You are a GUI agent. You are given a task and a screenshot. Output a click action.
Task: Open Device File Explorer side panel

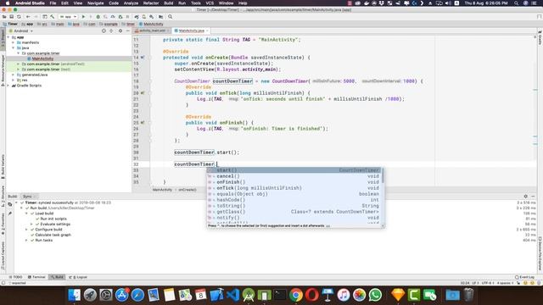pos(540,253)
